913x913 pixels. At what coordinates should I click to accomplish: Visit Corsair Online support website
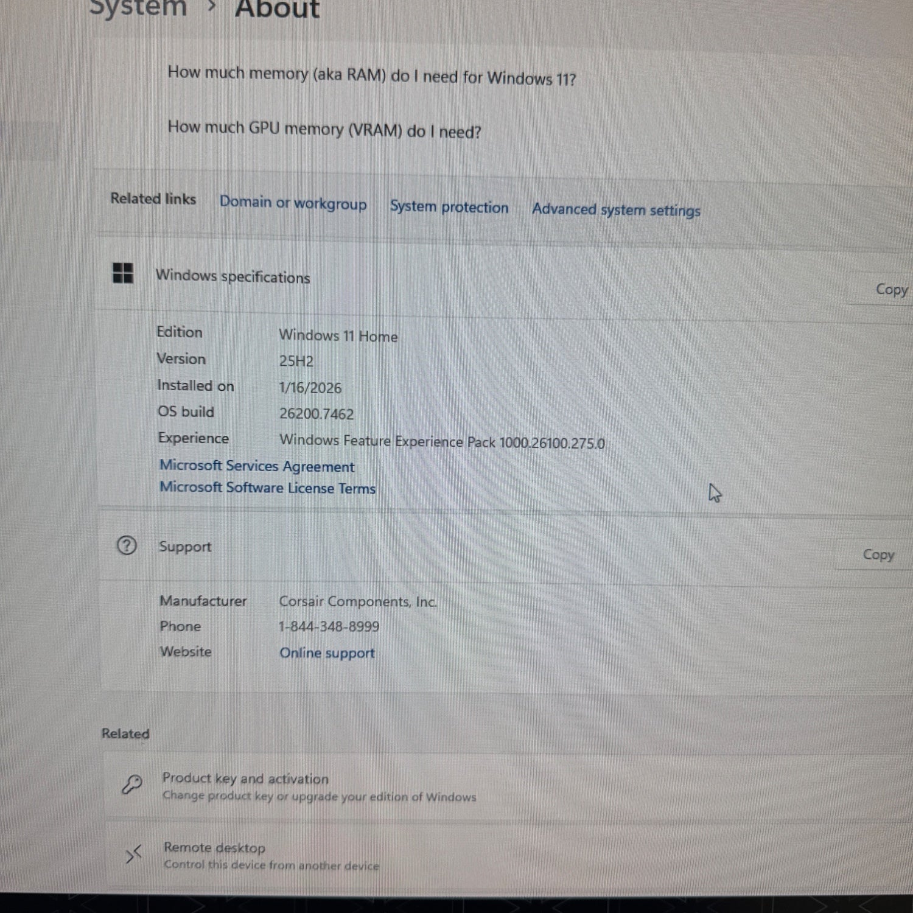[x=327, y=653]
